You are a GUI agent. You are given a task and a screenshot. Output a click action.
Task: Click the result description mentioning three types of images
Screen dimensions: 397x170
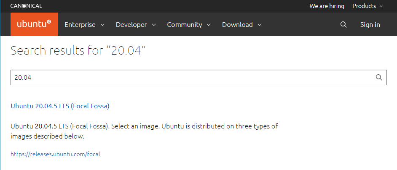(x=144, y=131)
